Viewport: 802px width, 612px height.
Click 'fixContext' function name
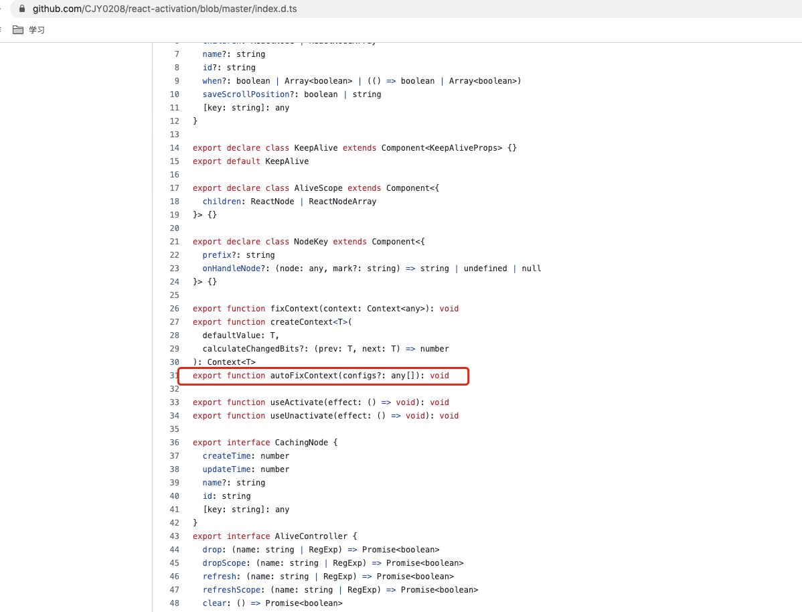point(295,309)
